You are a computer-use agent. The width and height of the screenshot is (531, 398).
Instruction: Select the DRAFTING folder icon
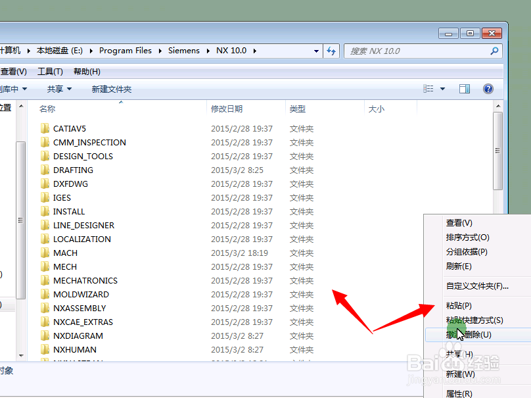(x=45, y=170)
